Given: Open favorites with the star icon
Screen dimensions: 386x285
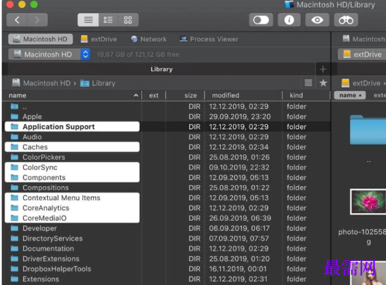Looking at the screenshot, I should [x=323, y=83].
